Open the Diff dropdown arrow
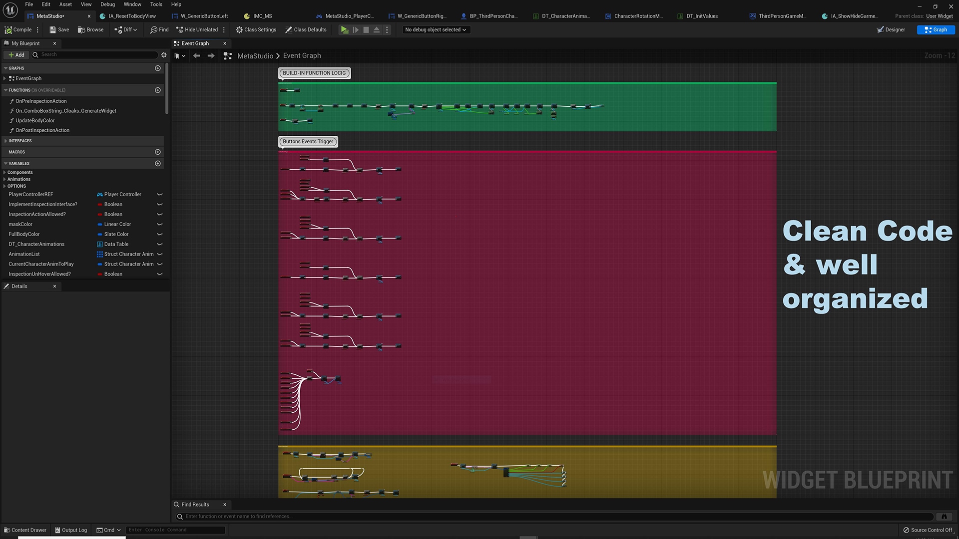959x539 pixels. click(134, 29)
